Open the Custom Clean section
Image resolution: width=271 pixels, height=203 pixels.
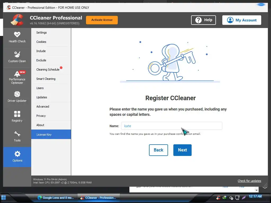pyautogui.click(x=17, y=57)
